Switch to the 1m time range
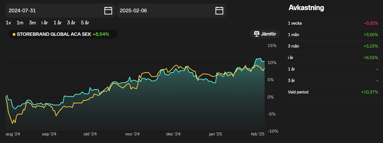The image size is (383, 143). pos(20,23)
